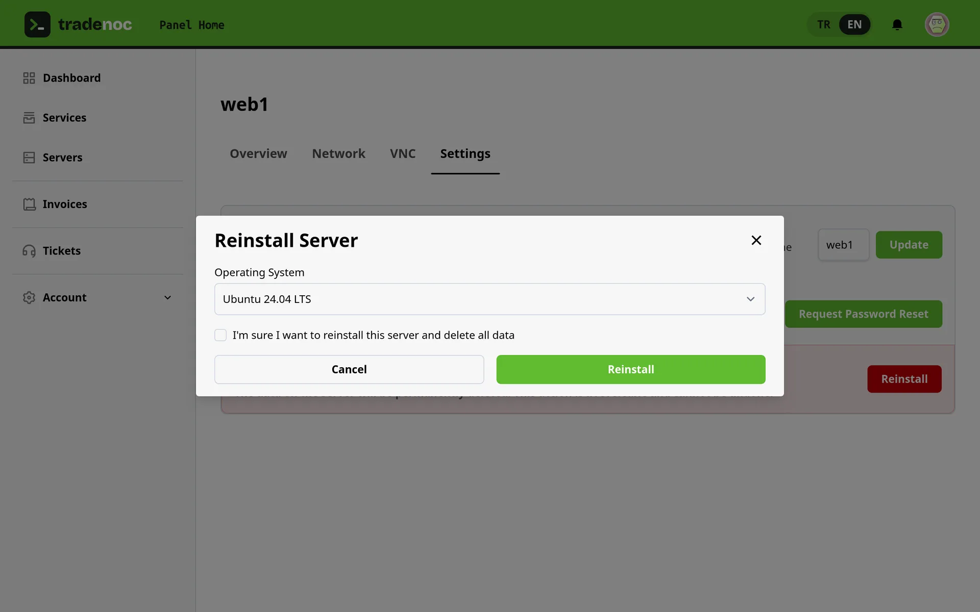Click the Servers sidebar icon
The image size is (980, 612).
(x=29, y=158)
